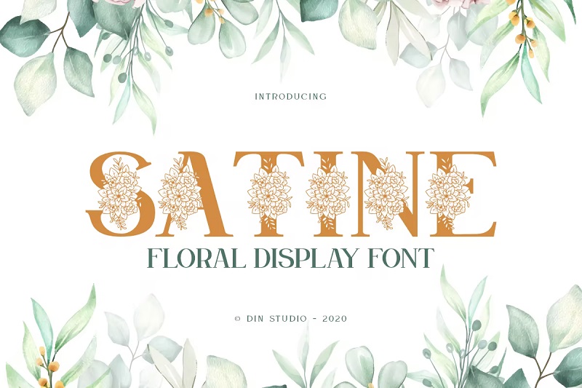582x388 pixels.
Task: Click the 'SATINE' floral title
Action: pyautogui.click(x=292, y=194)
